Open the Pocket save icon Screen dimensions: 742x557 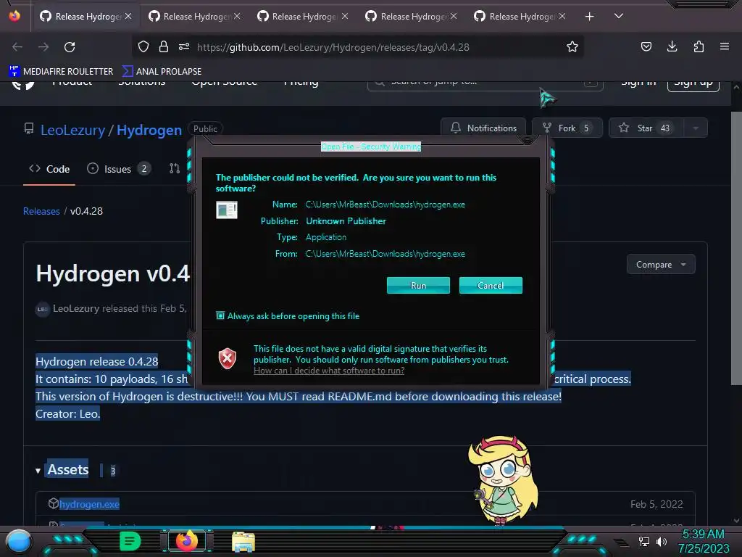(x=646, y=46)
